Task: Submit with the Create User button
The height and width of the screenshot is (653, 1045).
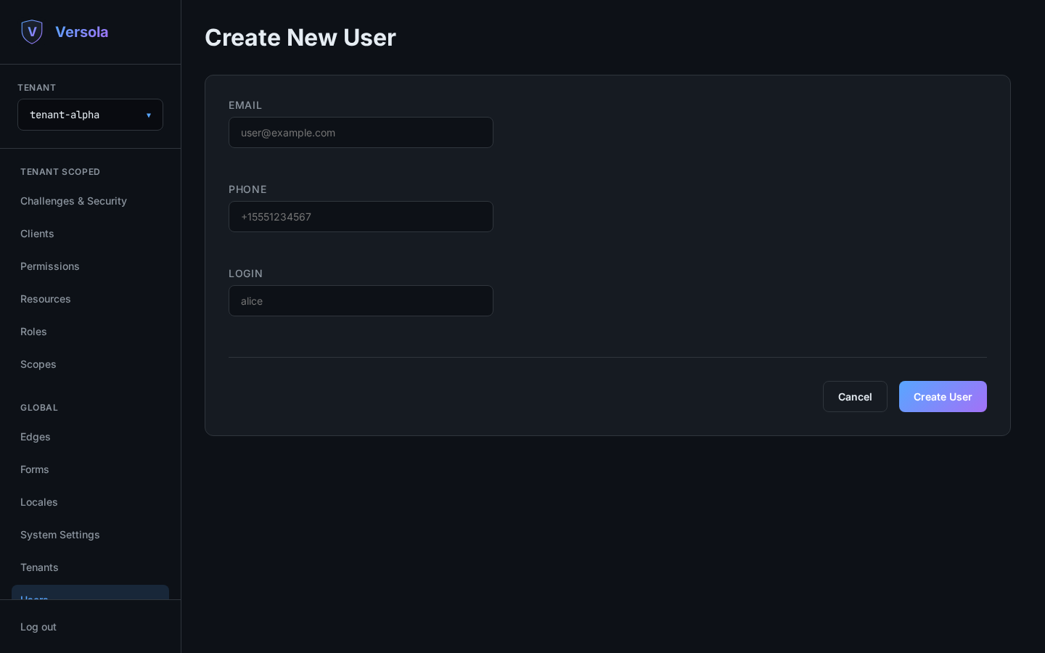Action: [x=943, y=397]
